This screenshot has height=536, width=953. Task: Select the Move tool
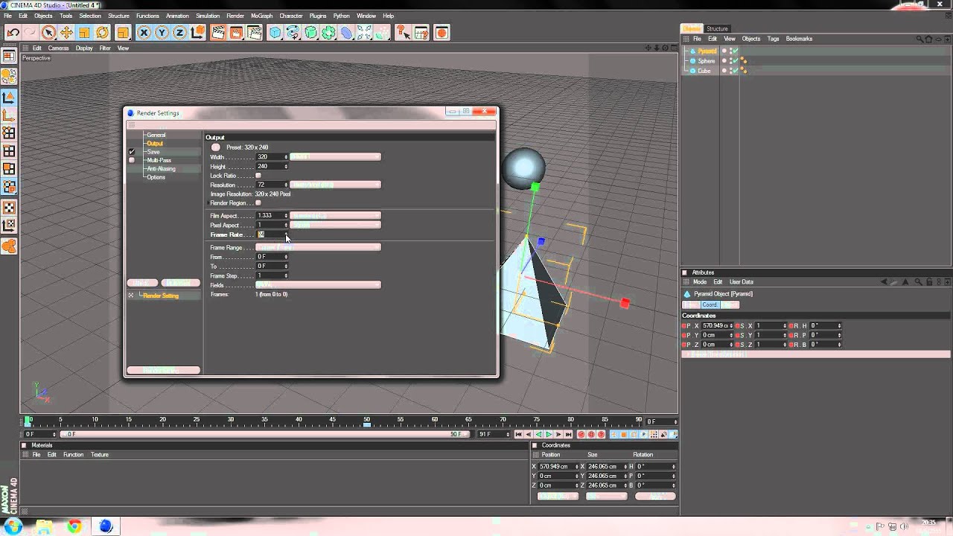click(66, 33)
